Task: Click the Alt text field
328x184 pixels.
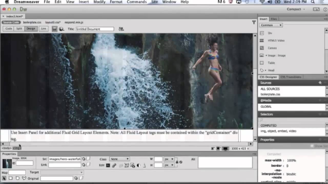Action: (x=225, y=163)
